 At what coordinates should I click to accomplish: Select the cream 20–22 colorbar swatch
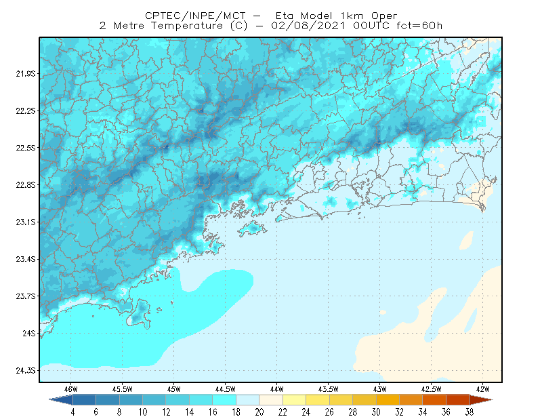point(271,400)
